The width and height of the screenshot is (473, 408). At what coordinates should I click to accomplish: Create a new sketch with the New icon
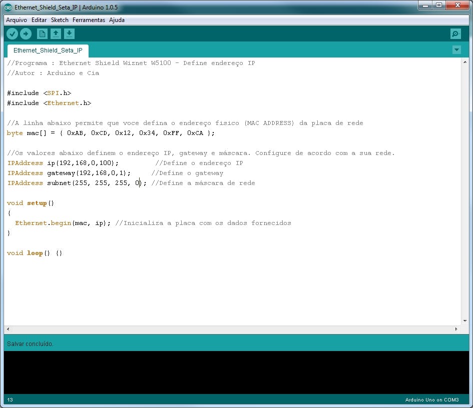(42, 33)
